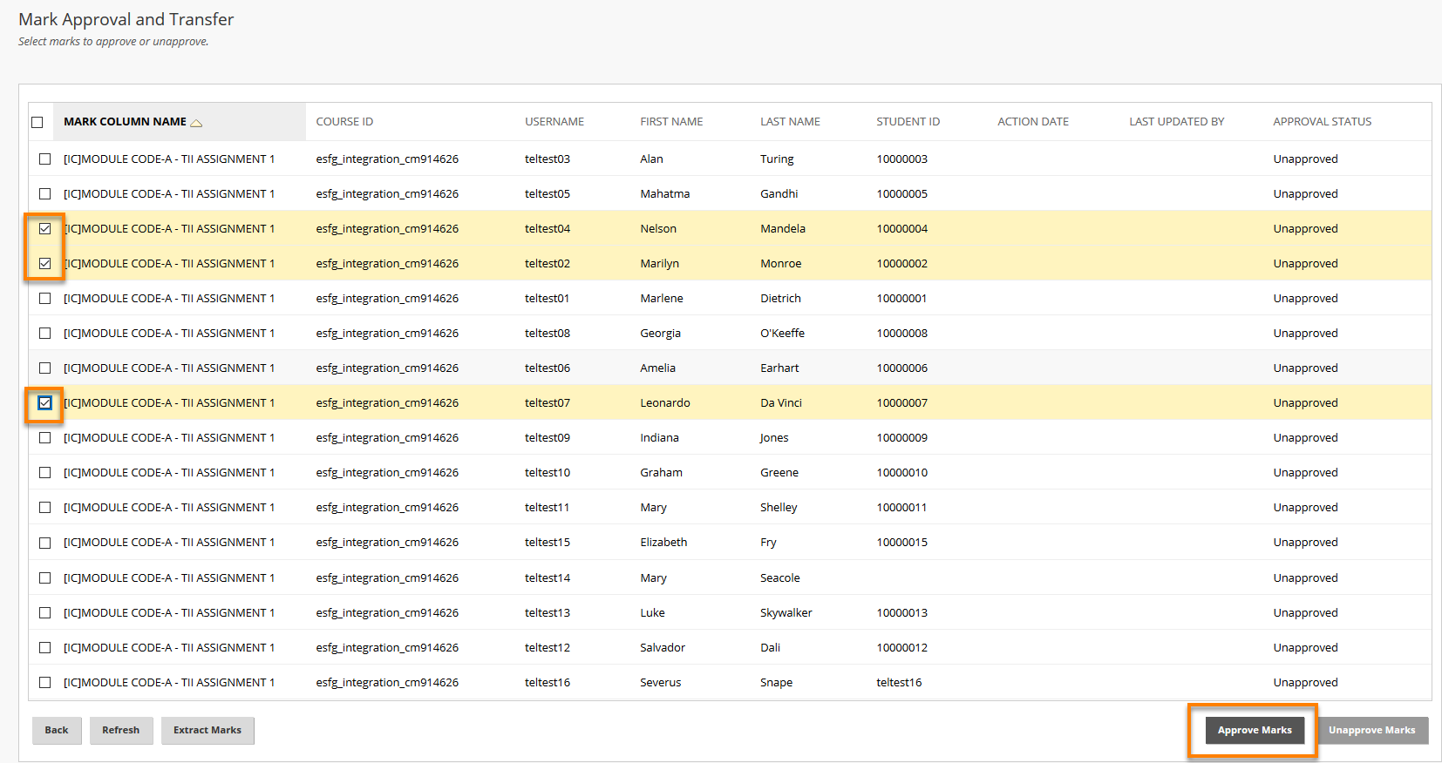The image size is (1442, 763).
Task: Toggle the select-all checkbox in header
Action: 37,122
